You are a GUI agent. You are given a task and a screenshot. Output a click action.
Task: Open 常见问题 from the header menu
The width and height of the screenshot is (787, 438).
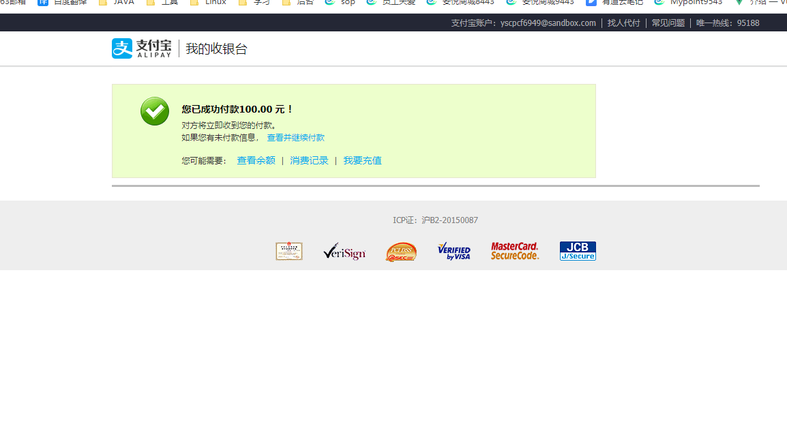pyautogui.click(x=667, y=23)
